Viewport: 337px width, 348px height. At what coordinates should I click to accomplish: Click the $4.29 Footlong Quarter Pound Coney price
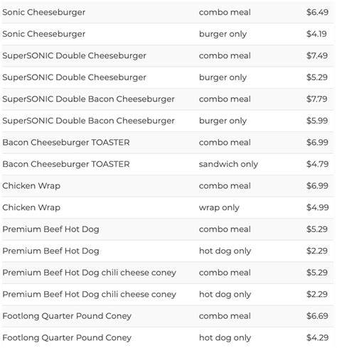point(317,338)
